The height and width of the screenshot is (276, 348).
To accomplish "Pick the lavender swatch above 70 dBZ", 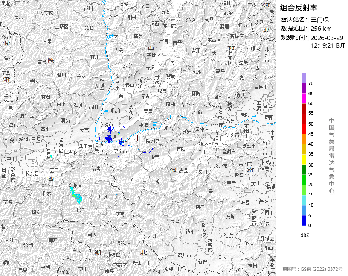I will pyautogui.click(x=304, y=78).
